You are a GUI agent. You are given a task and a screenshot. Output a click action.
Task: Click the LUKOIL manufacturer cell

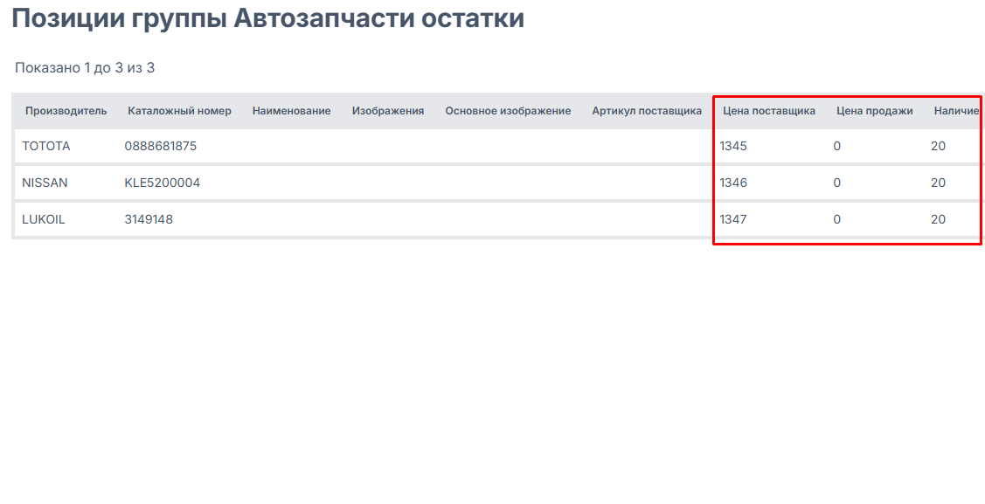44,219
